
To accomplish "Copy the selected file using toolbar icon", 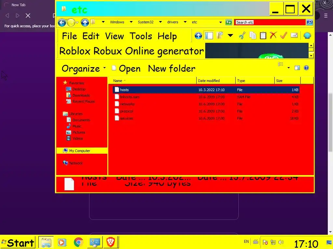I will [x=252, y=35].
